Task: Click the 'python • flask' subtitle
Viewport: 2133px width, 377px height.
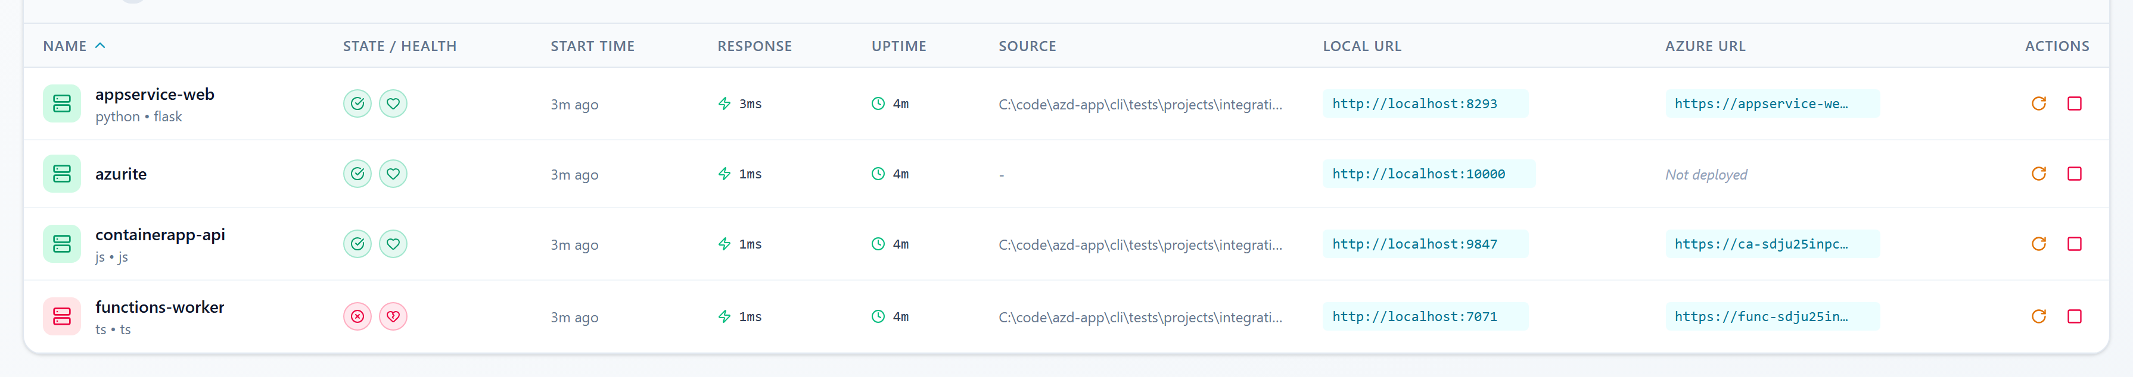Action: point(138,117)
